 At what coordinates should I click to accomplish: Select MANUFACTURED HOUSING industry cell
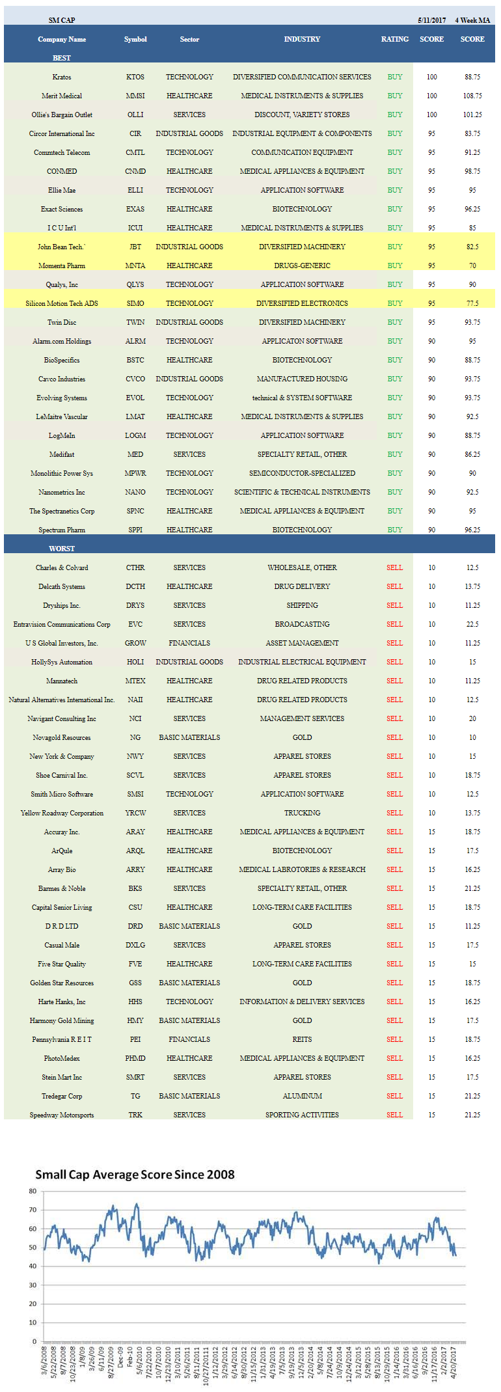click(x=302, y=379)
